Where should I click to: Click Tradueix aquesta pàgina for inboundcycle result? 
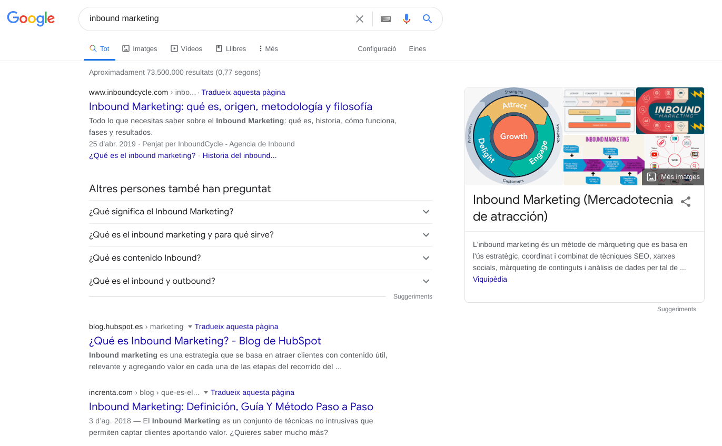tap(243, 92)
